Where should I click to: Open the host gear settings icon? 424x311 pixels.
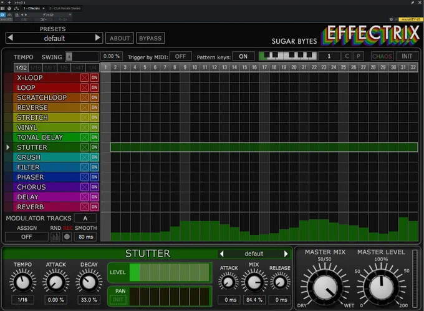pyautogui.click(x=391, y=19)
